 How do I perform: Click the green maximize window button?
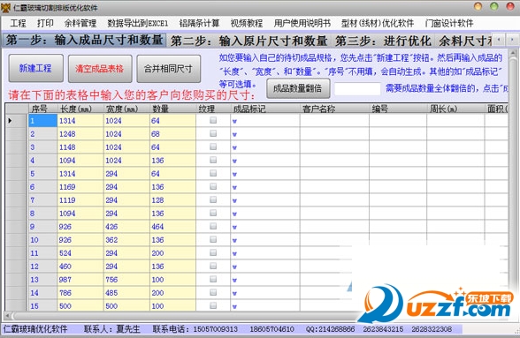(x=493, y=6)
